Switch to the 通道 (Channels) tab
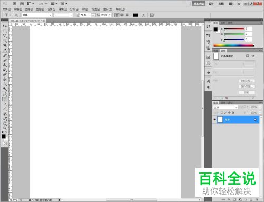Image resolution: width=264 pixels, height=202 pixels. coord(223,102)
